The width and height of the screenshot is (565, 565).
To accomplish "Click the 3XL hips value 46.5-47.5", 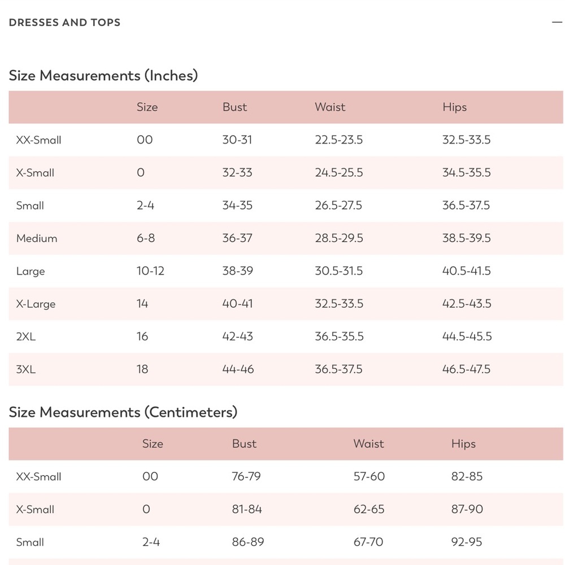I will 466,370.
